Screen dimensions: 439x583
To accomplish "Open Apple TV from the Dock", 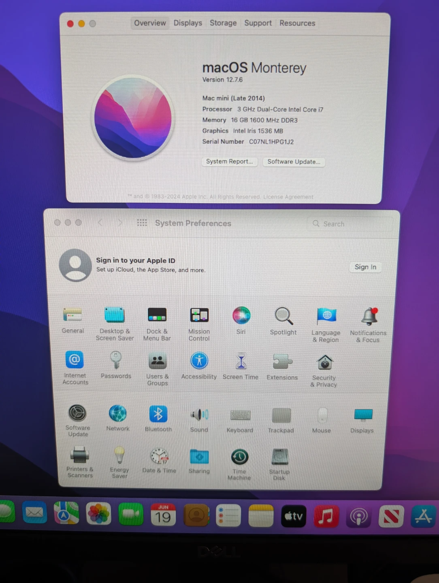I will 294,516.
